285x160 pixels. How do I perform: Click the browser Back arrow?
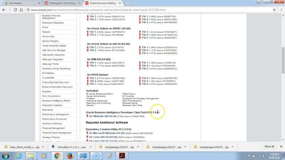(x=4, y=10)
